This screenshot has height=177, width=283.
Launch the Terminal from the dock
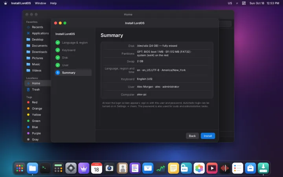point(45,168)
